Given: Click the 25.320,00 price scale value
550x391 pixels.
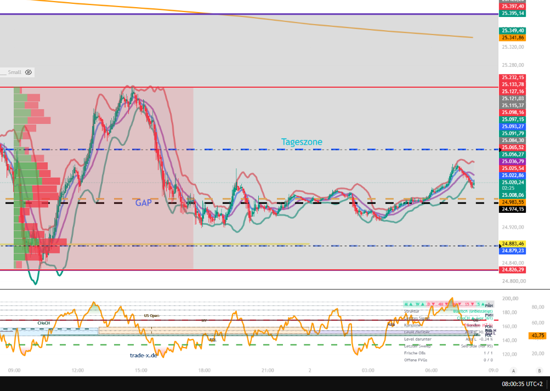Looking at the screenshot, I should 513,47.
